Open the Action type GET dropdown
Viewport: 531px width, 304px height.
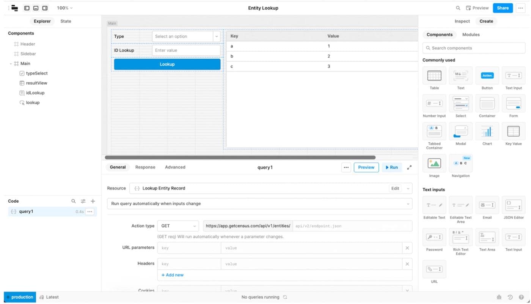point(178,226)
